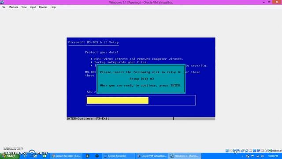Click the Right Ctrl host key label
The image size is (282, 159).
click(277, 151)
